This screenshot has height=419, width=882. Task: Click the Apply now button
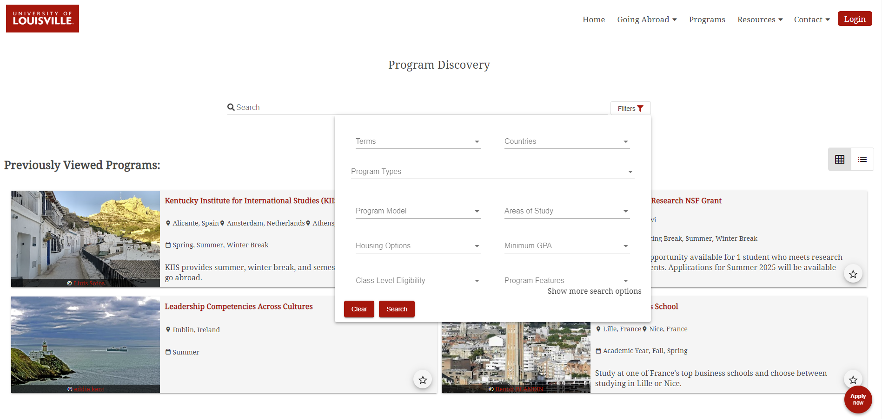pos(858,400)
